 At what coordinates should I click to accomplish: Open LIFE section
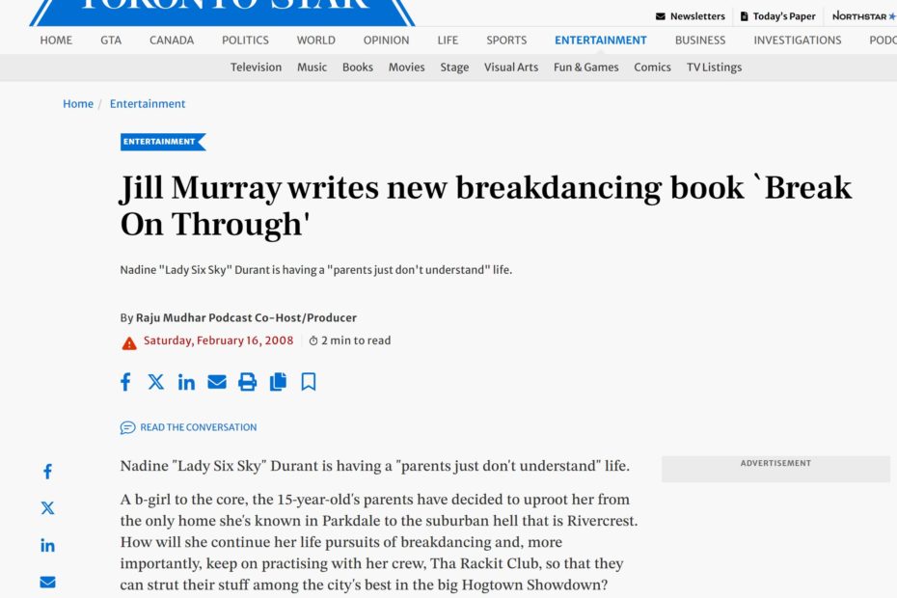(448, 41)
